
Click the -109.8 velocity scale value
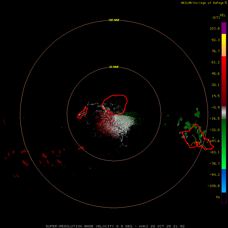[214, 186]
